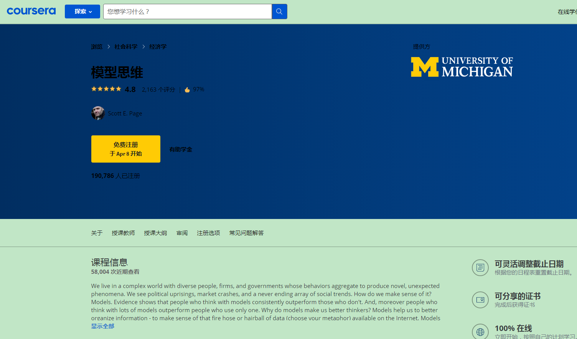Expand description with 显示全部 link
This screenshot has width=577, height=339.
(x=103, y=326)
